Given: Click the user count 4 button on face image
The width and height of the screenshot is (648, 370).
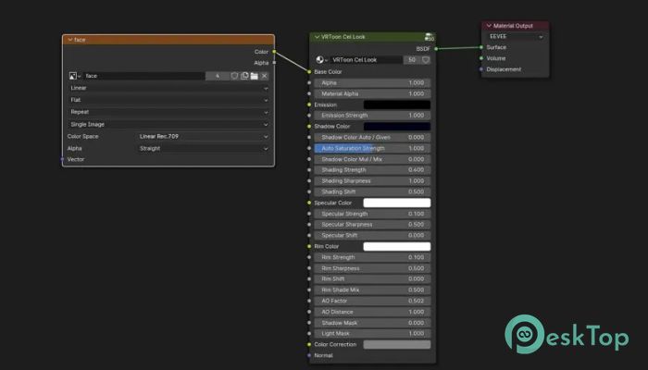Looking at the screenshot, I should coord(218,76).
